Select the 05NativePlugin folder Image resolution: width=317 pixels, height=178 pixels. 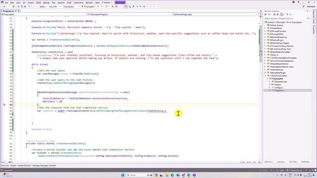276,40
